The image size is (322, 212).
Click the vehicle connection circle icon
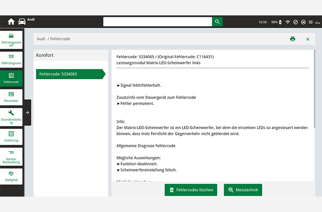click(303, 22)
